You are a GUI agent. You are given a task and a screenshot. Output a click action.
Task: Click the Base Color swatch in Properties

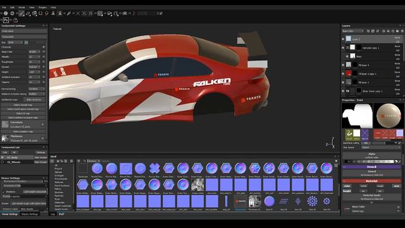(347, 208)
